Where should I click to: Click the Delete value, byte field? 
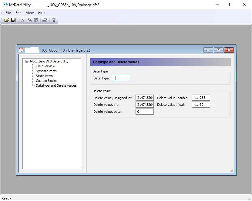pyautogui.click(x=144, y=112)
